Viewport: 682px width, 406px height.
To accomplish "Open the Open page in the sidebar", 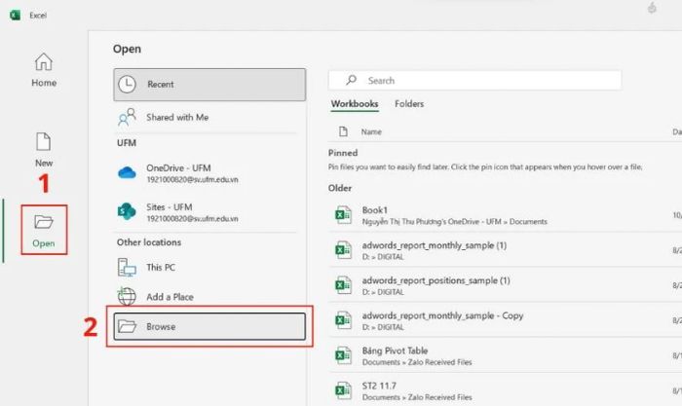I will tap(44, 230).
